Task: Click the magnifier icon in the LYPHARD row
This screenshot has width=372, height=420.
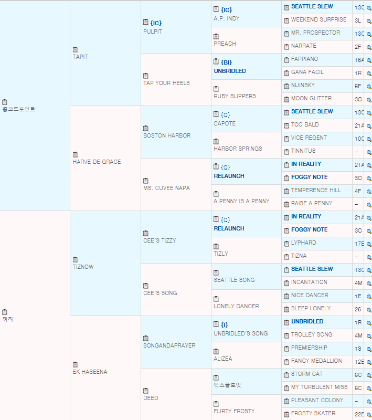Action: tap(369, 244)
